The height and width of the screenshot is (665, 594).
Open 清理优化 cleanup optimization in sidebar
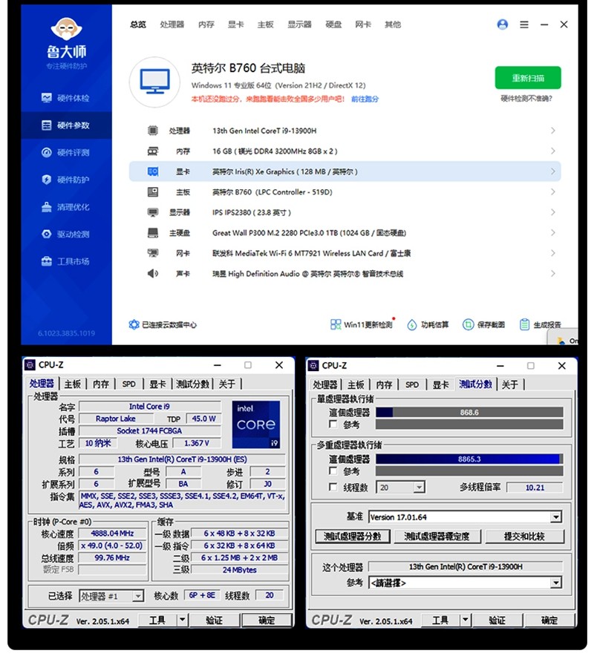(x=66, y=207)
